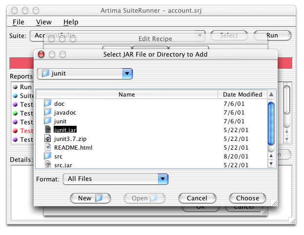This screenshot has width=304, height=235.
Task: Click sort order icon beside Date Modified
Action: (271, 95)
